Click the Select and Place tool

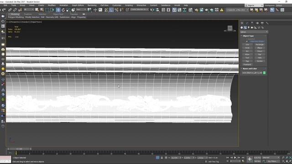73,10
